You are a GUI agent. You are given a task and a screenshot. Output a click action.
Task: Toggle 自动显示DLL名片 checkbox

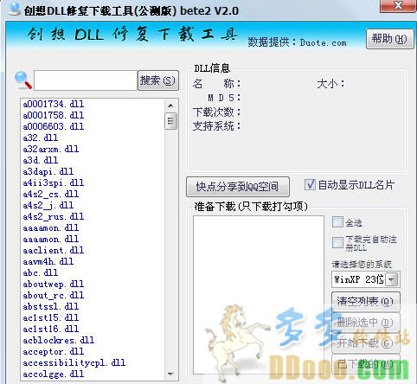[311, 184]
